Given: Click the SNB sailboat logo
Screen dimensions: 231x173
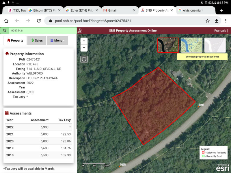Looking at the screenshot, I should (x=80, y=31).
